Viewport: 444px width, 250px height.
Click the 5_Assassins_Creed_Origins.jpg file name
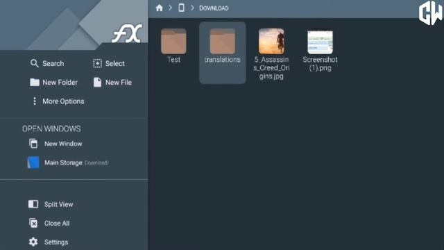(x=271, y=68)
